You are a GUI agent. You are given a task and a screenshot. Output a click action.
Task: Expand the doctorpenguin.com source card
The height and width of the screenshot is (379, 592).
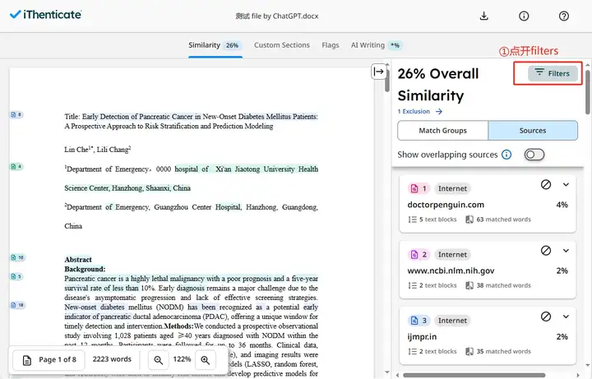point(566,185)
